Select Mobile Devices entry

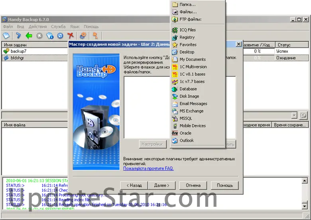tap(198, 126)
